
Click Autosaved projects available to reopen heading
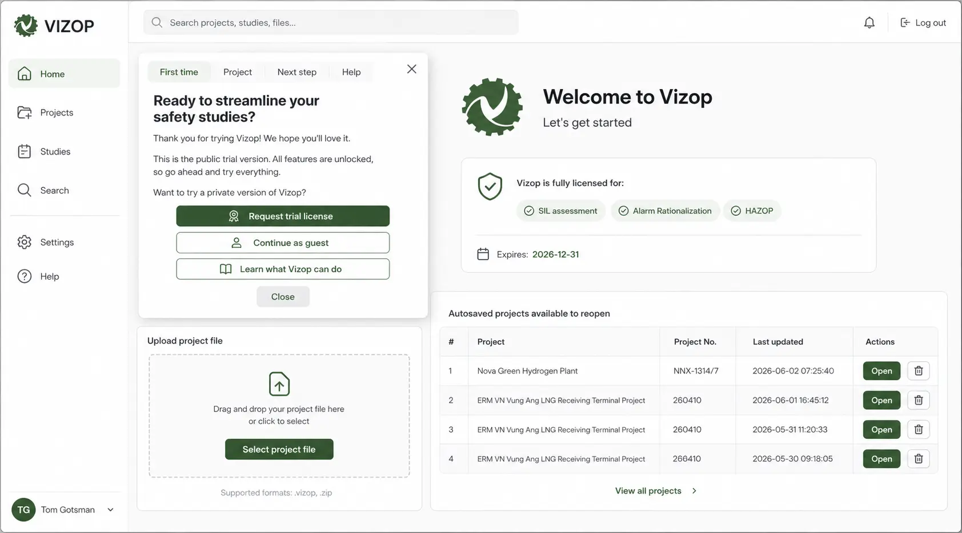tap(529, 313)
